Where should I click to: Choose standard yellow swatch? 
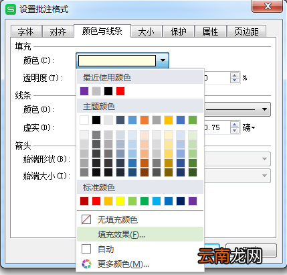120,201
